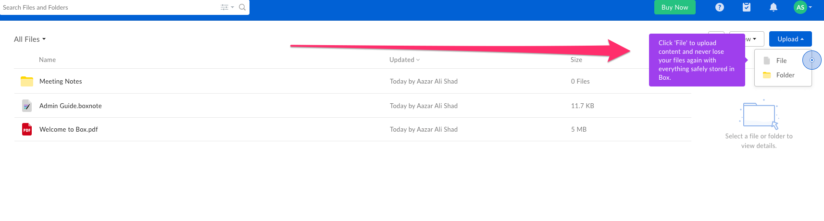
Task: Open the AS account avatar menu
Action: [x=803, y=7]
